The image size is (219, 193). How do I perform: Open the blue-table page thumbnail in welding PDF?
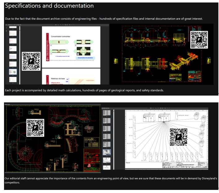[13, 56]
